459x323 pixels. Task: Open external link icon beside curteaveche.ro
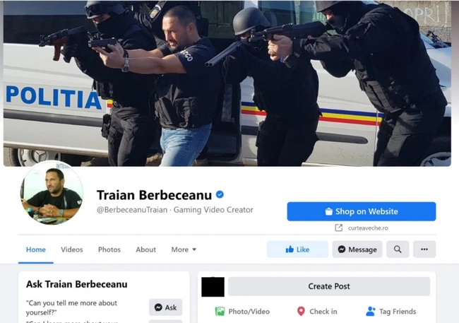tap(339, 228)
